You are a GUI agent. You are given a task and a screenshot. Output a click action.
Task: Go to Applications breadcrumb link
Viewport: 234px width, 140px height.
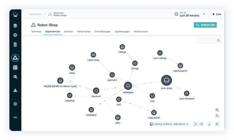36,14
